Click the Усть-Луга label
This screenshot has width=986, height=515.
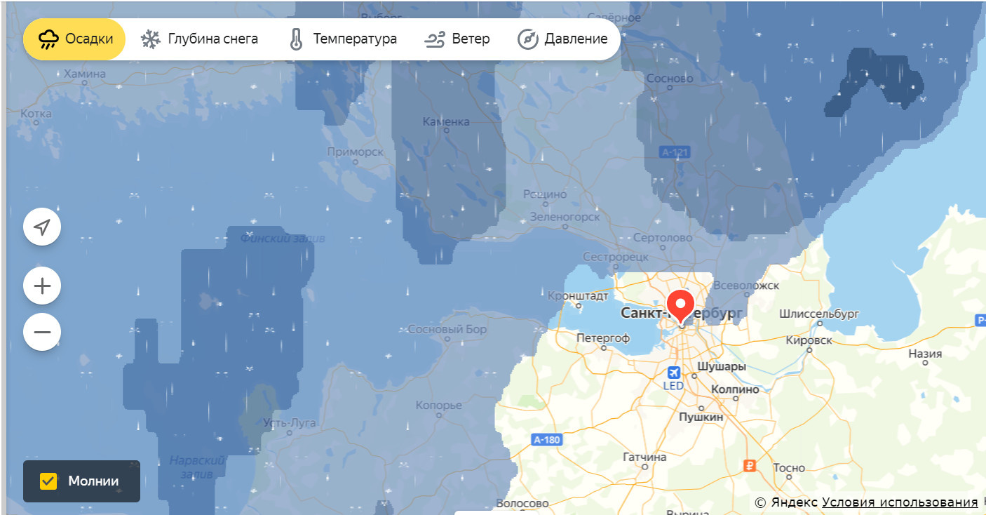289,423
